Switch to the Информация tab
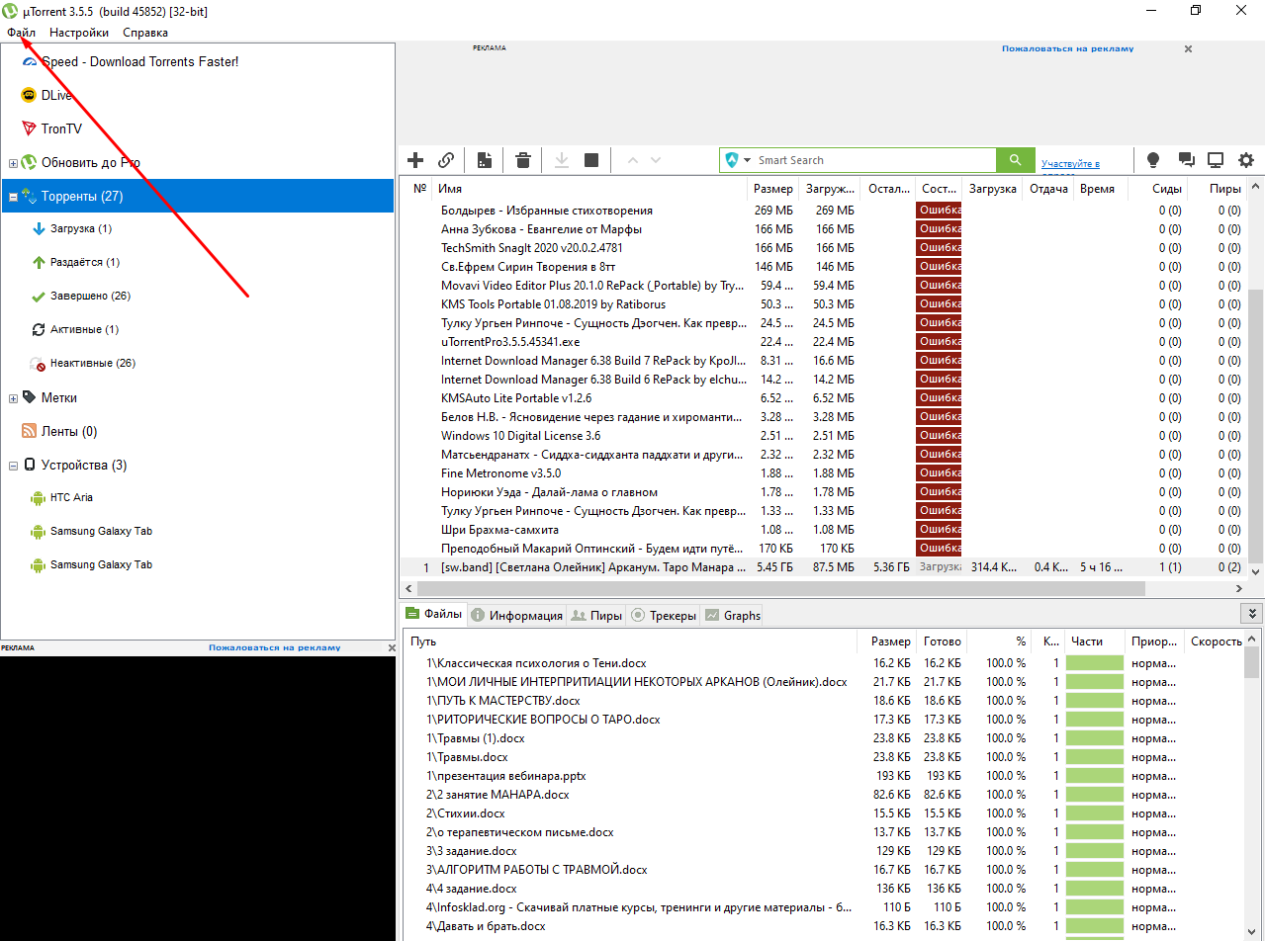This screenshot has width=1265, height=941. (516, 615)
